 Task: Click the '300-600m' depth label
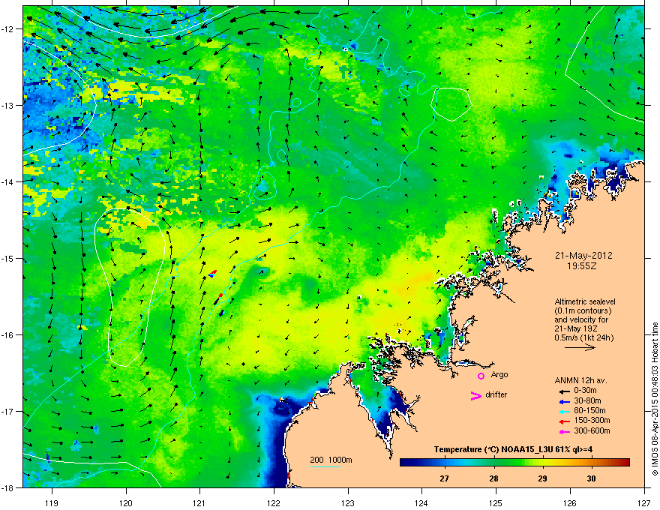click(x=592, y=430)
